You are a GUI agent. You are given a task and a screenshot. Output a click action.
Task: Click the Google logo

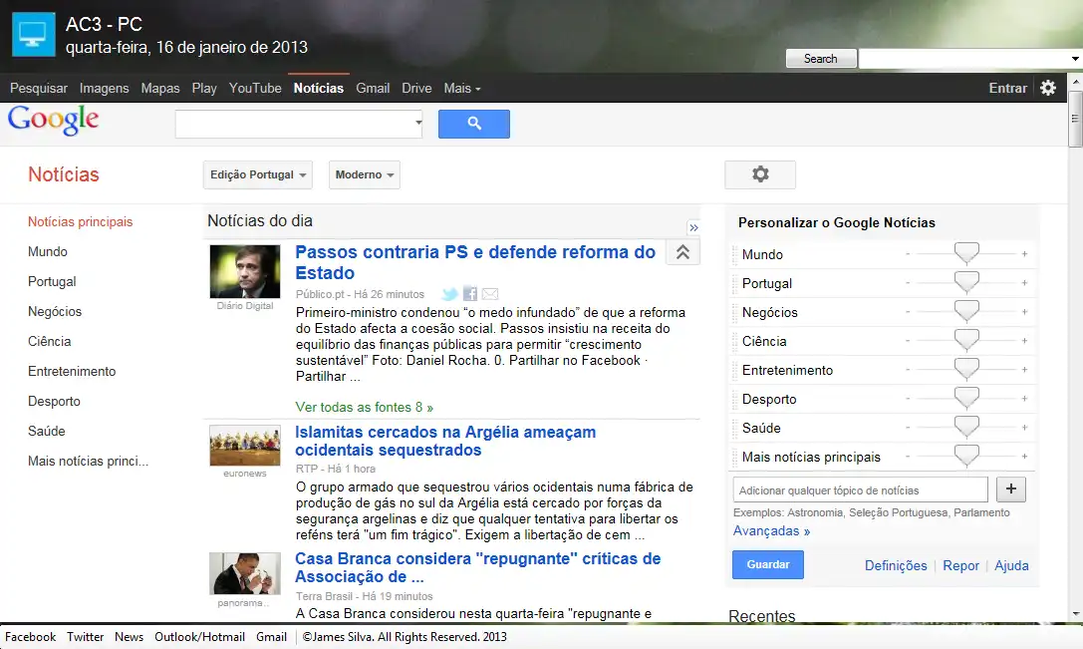pyautogui.click(x=54, y=121)
